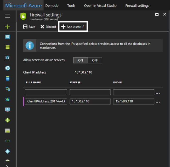
Task: Open ellipsis menu for ClientIPAddress rule row
Action: pos(158,103)
